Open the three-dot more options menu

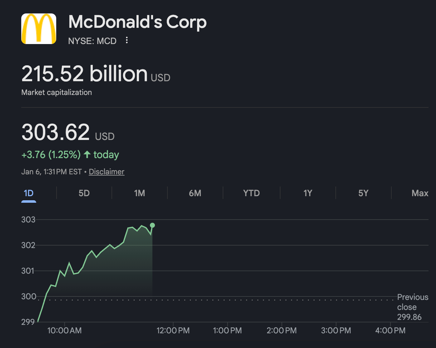tap(127, 40)
